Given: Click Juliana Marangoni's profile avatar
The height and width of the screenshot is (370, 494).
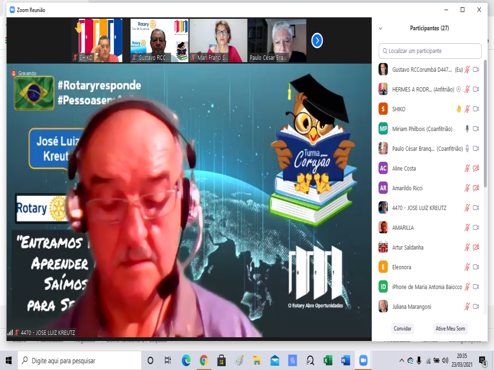Looking at the screenshot, I should pyautogui.click(x=383, y=307).
